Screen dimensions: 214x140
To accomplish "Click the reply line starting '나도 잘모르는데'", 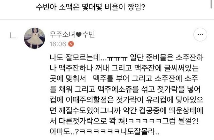I will (126, 58).
